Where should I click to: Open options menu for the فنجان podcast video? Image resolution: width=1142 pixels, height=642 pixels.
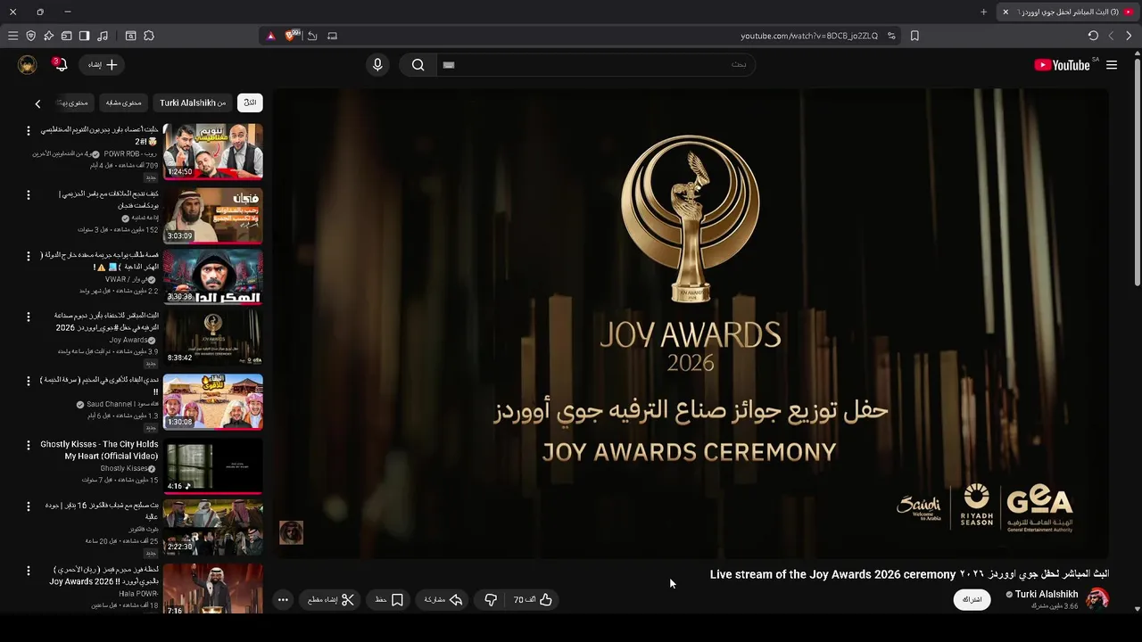click(28, 194)
